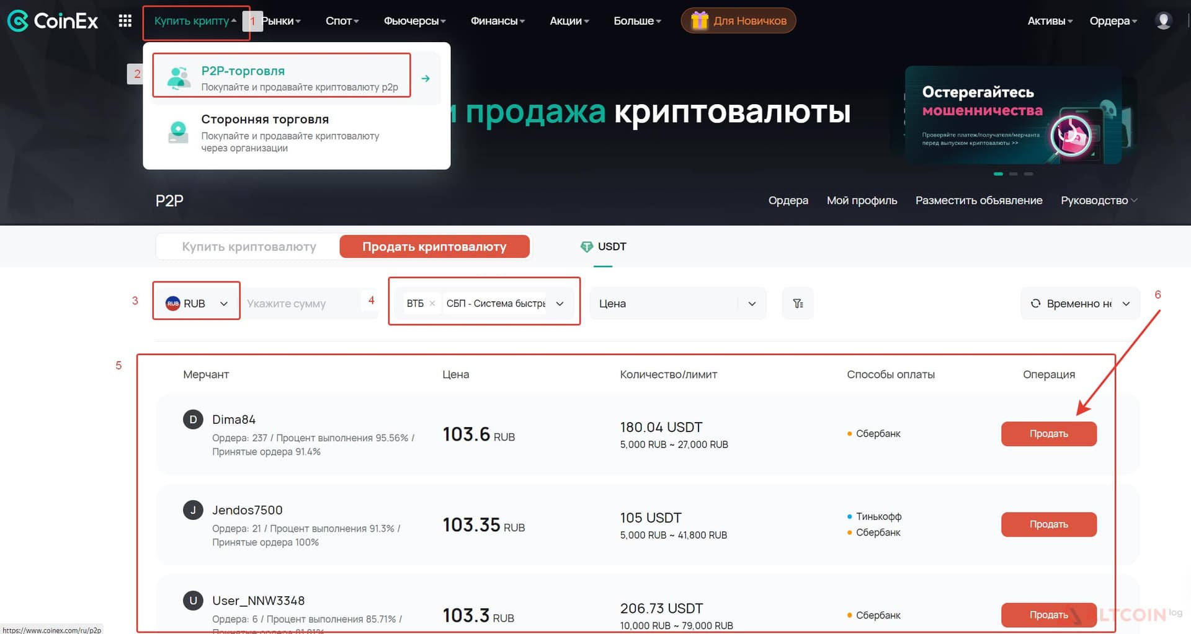Click the arrow beside P2P-торговля

(x=426, y=78)
